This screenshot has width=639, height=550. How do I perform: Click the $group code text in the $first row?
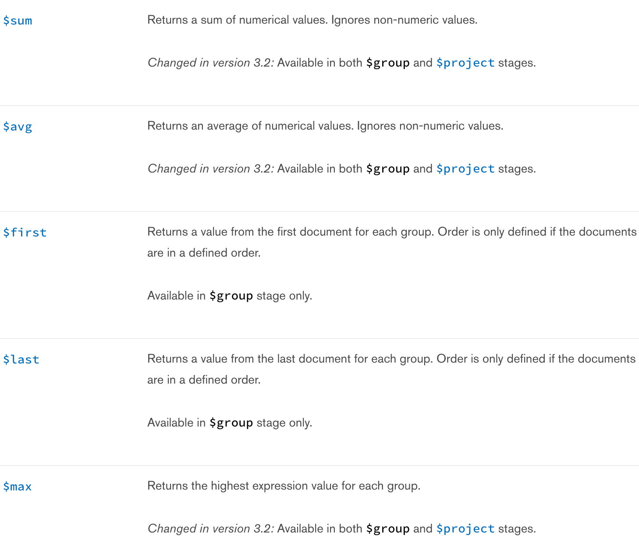pyautogui.click(x=231, y=296)
